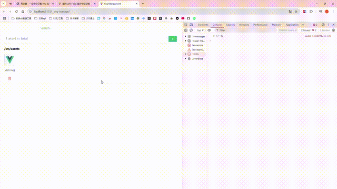Select the /src/assets folder heading
The width and height of the screenshot is (337, 189).
pyautogui.click(x=12, y=49)
